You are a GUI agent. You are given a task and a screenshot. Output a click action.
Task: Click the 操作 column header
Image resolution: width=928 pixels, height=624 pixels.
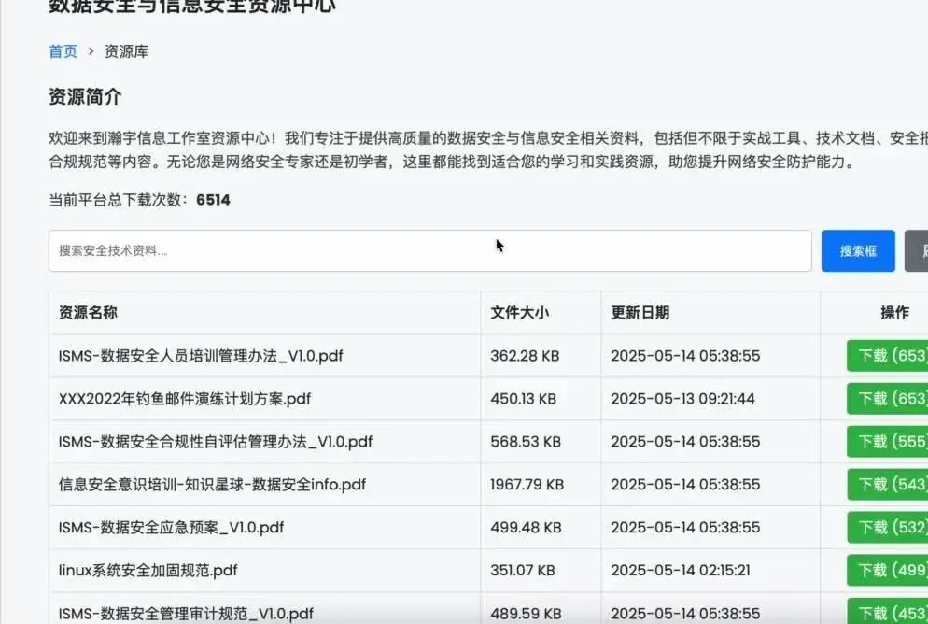[894, 313]
